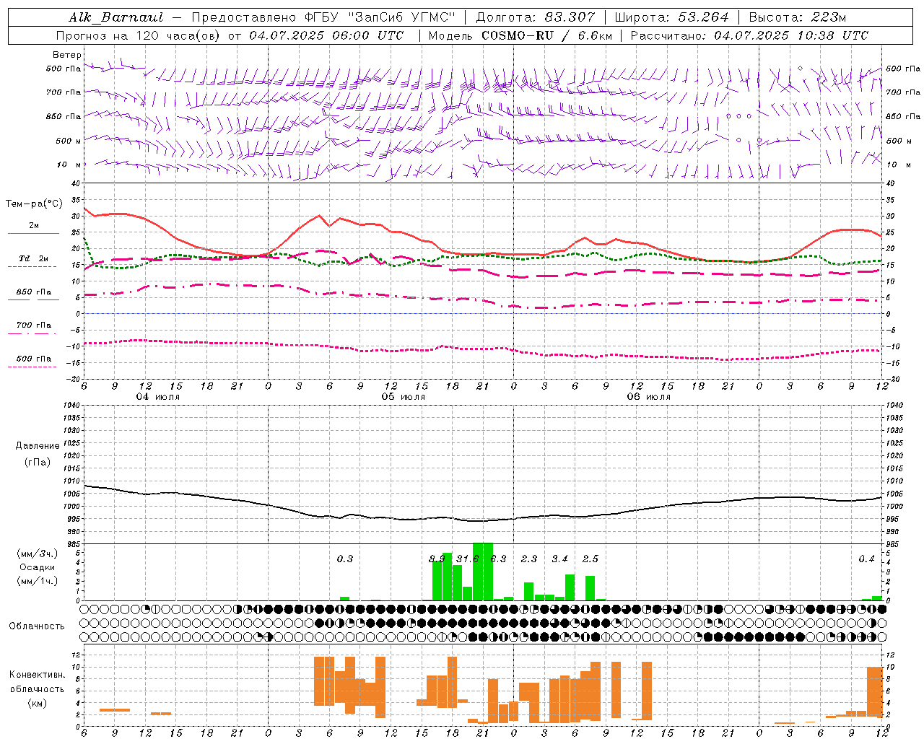Click the 'Долгота: 83.307' longitude value
This screenshot has width=924, height=739.
tap(536, 17)
